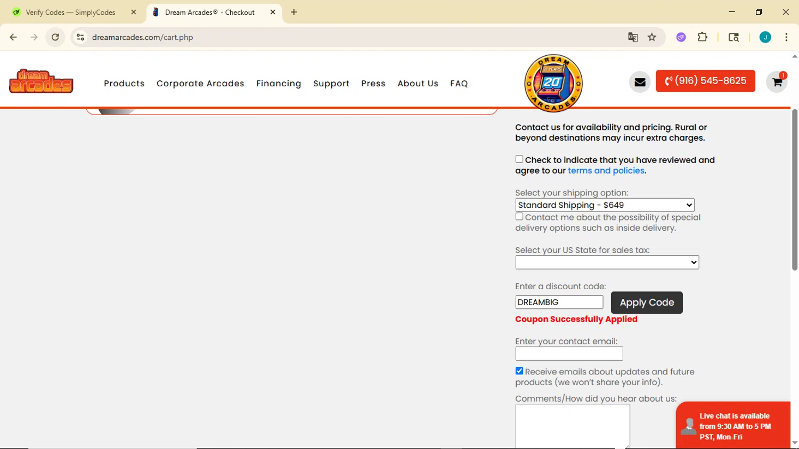
Task: Click the 'Select your US State for sales tax:' label
Action: point(582,250)
